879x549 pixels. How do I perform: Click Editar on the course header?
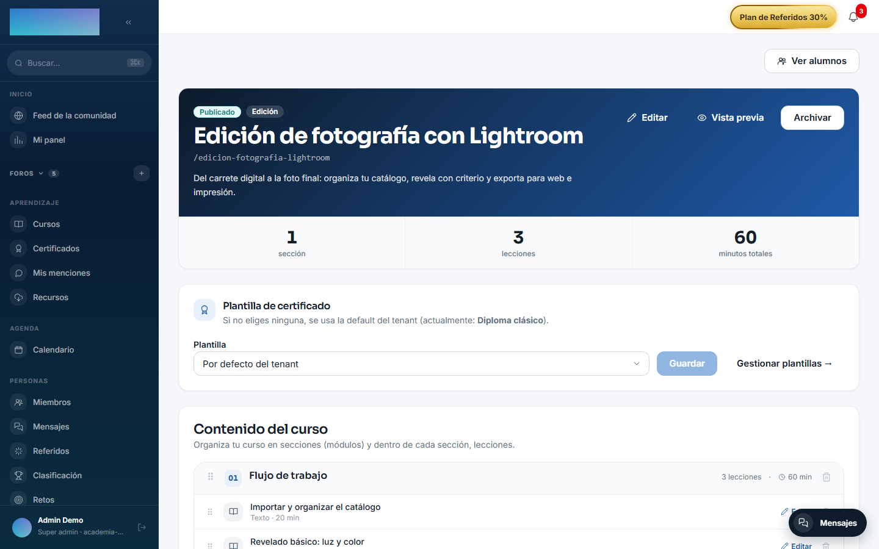pyautogui.click(x=647, y=118)
